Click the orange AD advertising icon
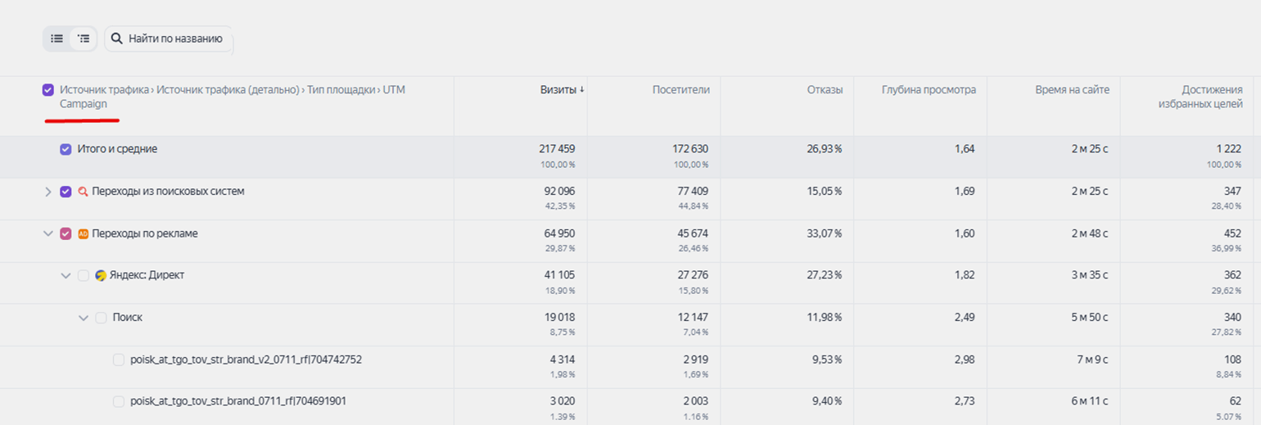1261x425 pixels. pos(83,234)
